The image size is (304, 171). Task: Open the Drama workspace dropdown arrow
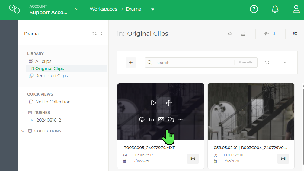click(152, 9)
